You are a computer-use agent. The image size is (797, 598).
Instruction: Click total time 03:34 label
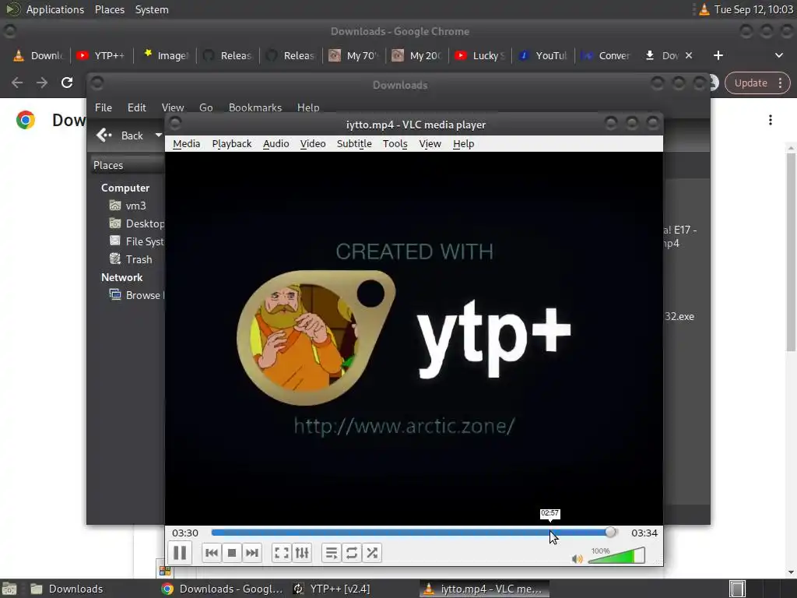click(644, 533)
